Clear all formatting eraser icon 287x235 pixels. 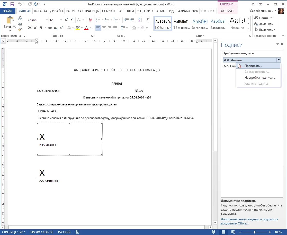[90, 20]
